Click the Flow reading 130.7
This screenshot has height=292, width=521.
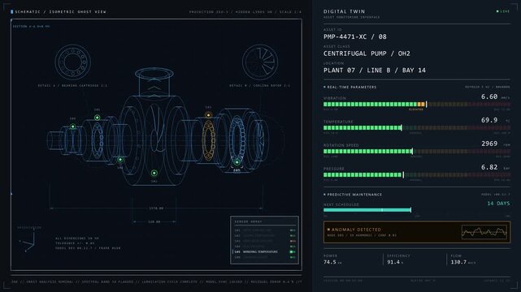tap(458, 262)
